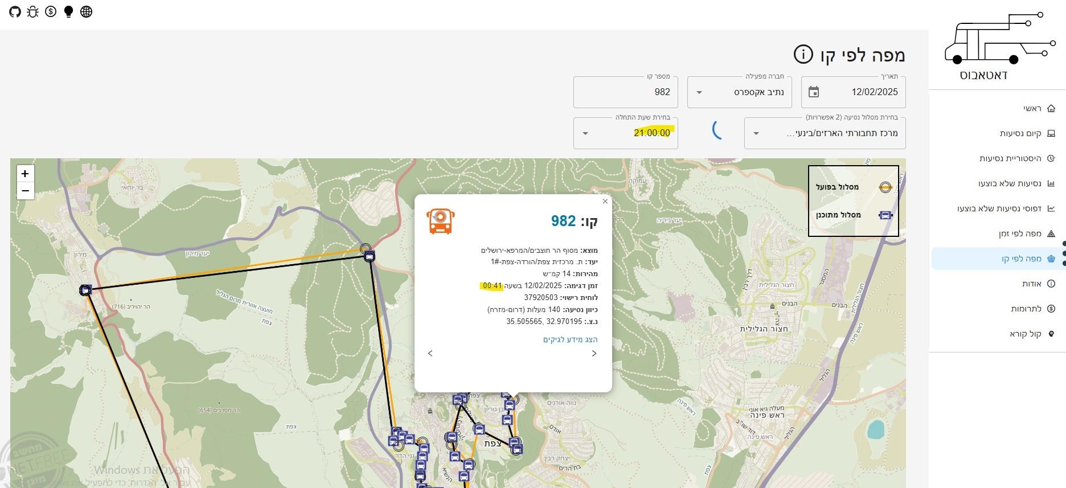
Task: Click the info icon beside אודות
Action: click(1051, 284)
